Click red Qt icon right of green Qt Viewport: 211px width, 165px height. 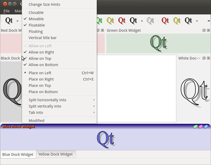[122, 21]
